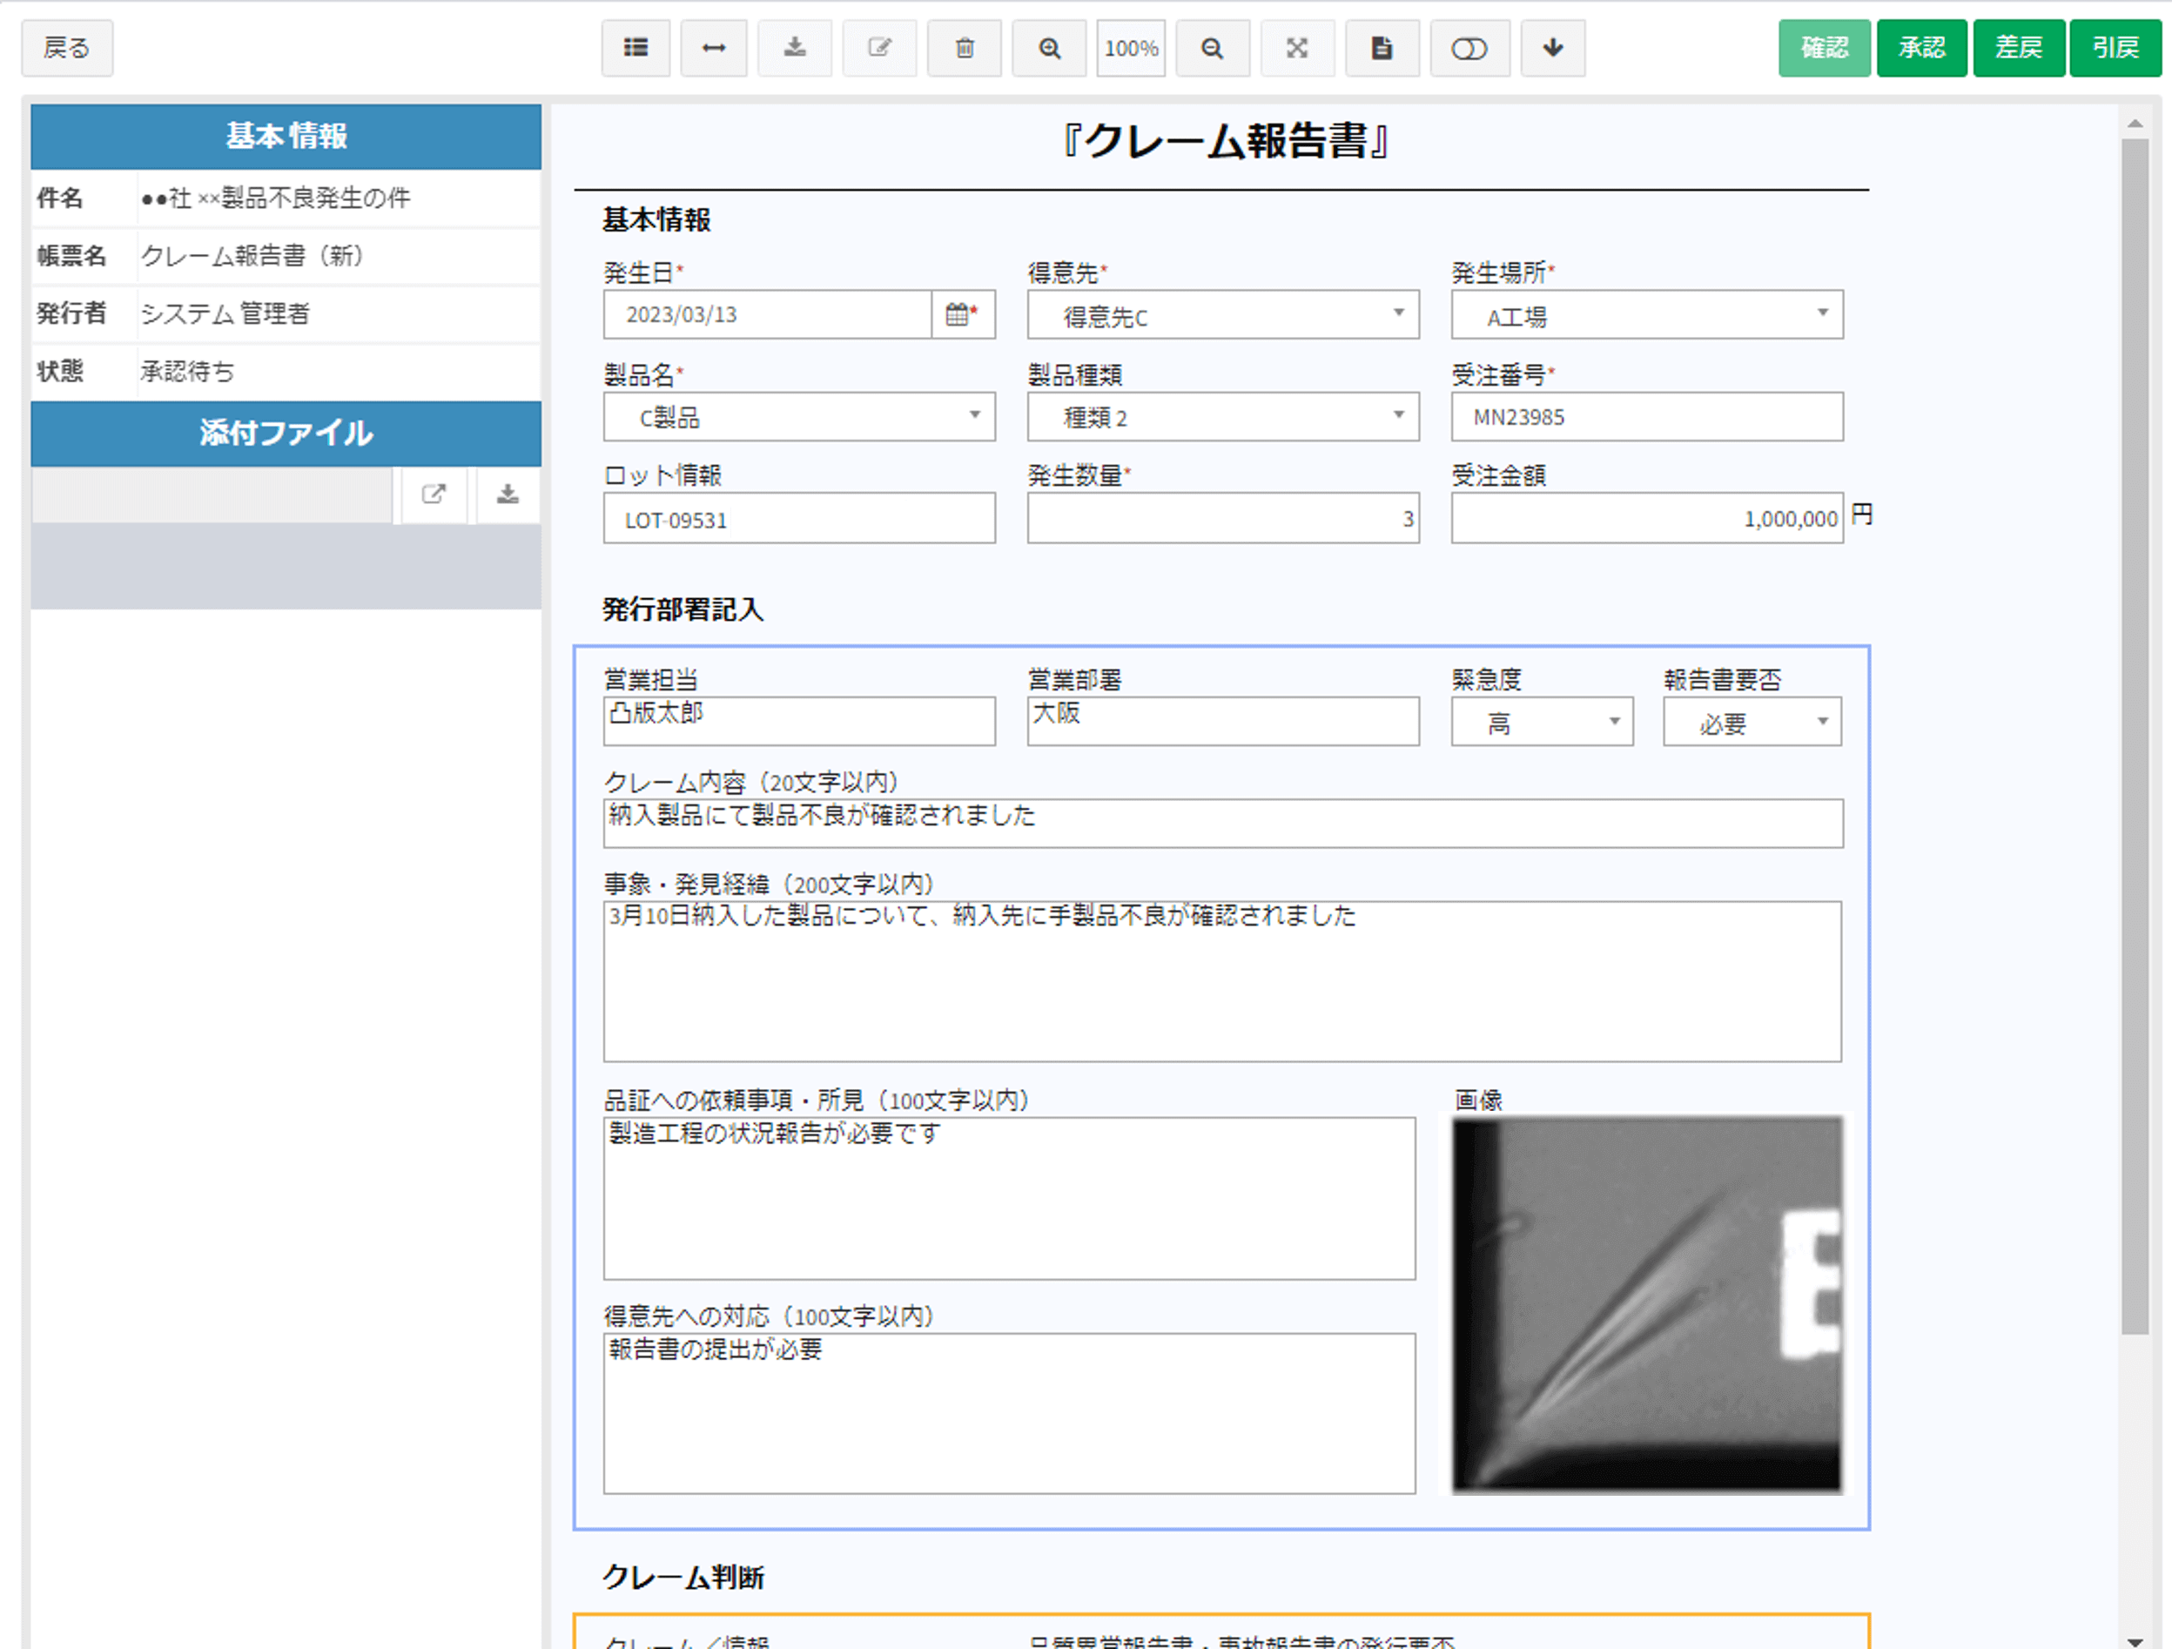
Task: Click the クレーム内容 text field
Action: point(1222,823)
